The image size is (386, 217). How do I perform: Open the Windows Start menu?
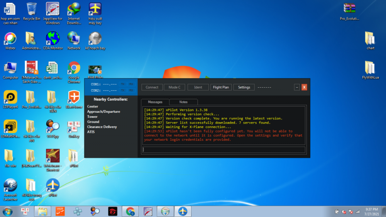click(x=7, y=212)
